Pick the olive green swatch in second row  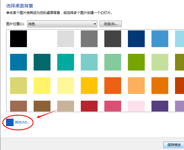click(180, 62)
